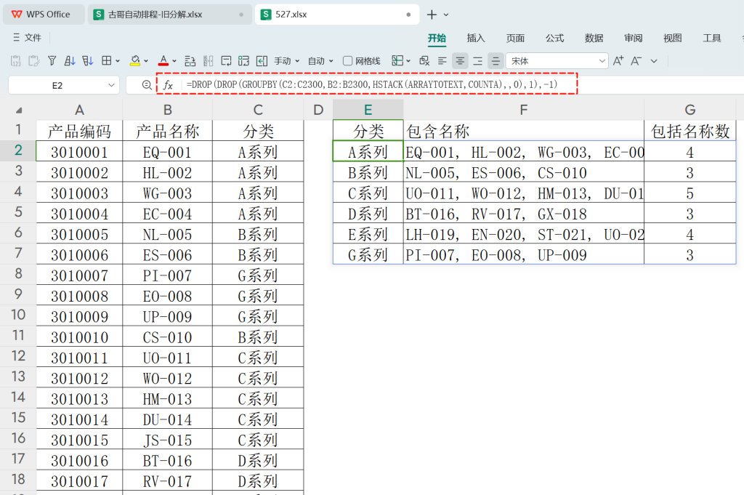Open the 公式 ribbon tab

(554, 38)
